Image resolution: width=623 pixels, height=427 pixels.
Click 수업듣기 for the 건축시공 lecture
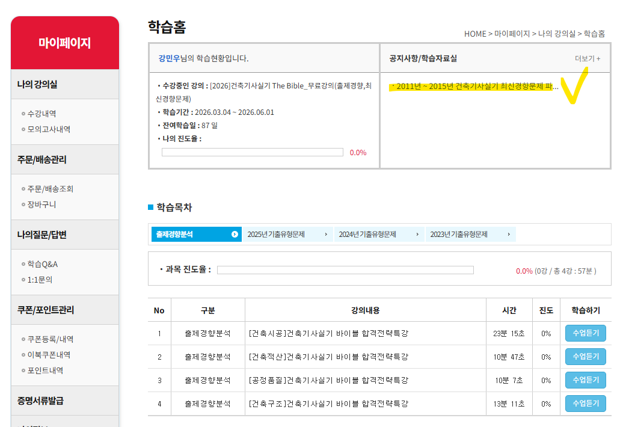coord(585,333)
